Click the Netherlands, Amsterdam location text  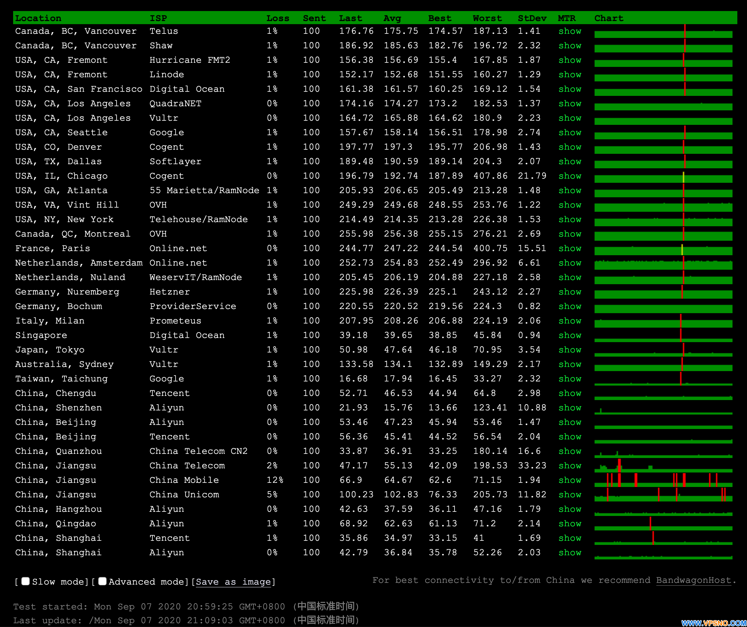pos(79,263)
